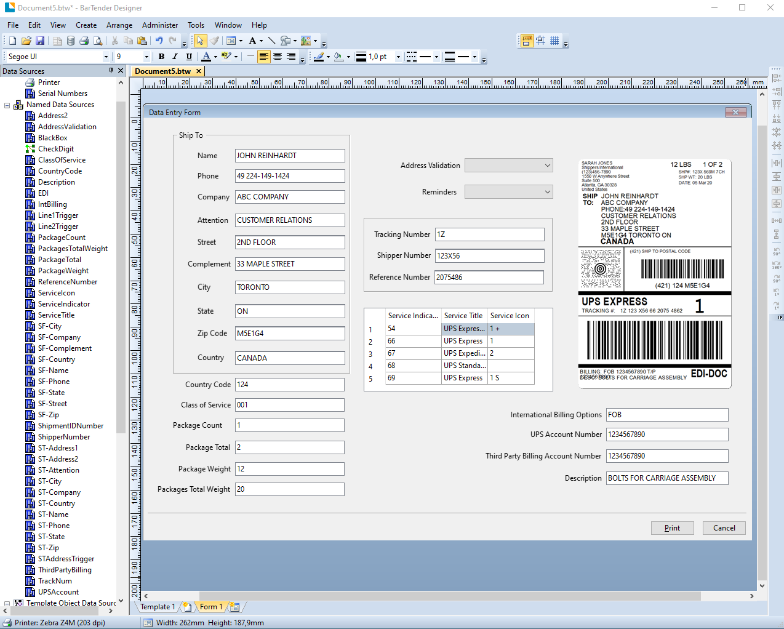This screenshot has height=629, width=784.
Task: Set text alignment to right
Action: pos(291,57)
